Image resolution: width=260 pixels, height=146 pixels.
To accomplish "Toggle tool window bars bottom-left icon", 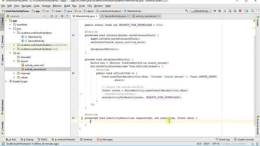I will [x=3, y=144].
